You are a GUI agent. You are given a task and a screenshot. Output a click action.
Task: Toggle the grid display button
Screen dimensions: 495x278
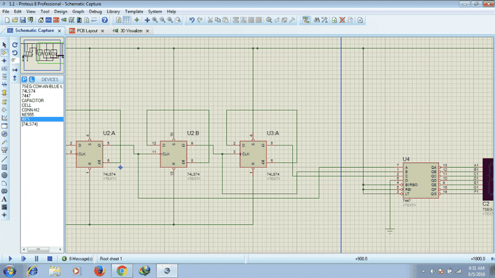(x=126, y=20)
